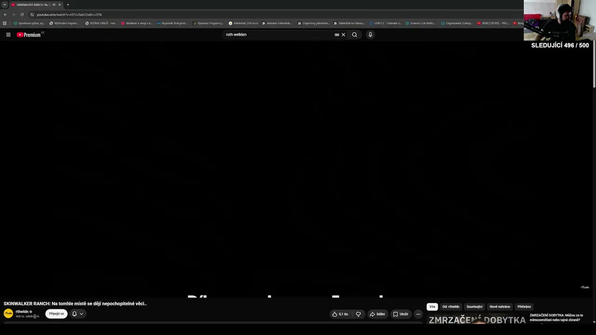Open "Jídelníček ke článku" bookmark
Screen dimensions: 596x335
[349, 23]
